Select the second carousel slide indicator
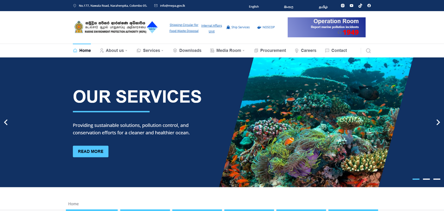The width and height of the screenshot is (444, 211). [426, 179]
